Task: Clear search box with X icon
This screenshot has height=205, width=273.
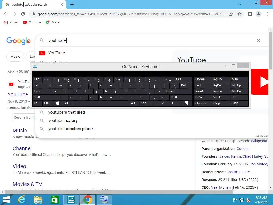Action: 259,41
